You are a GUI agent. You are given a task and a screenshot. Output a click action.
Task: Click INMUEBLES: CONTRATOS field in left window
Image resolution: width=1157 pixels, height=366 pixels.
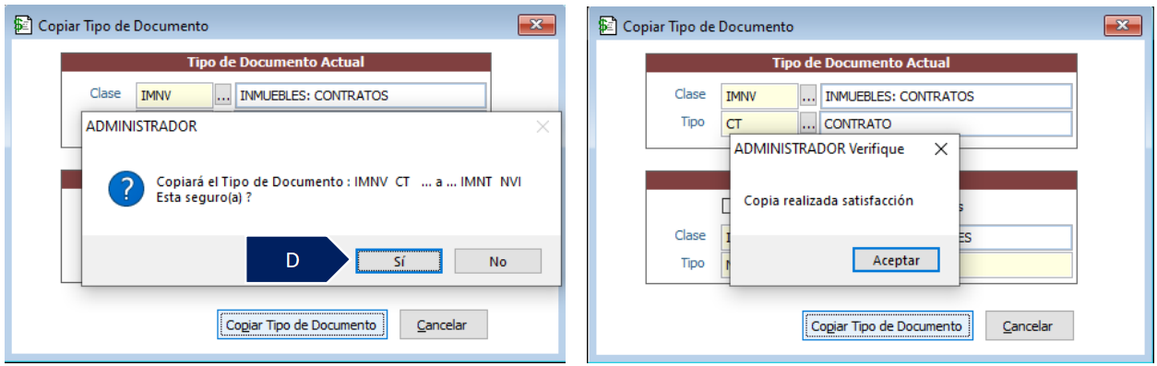pos(361,95)
